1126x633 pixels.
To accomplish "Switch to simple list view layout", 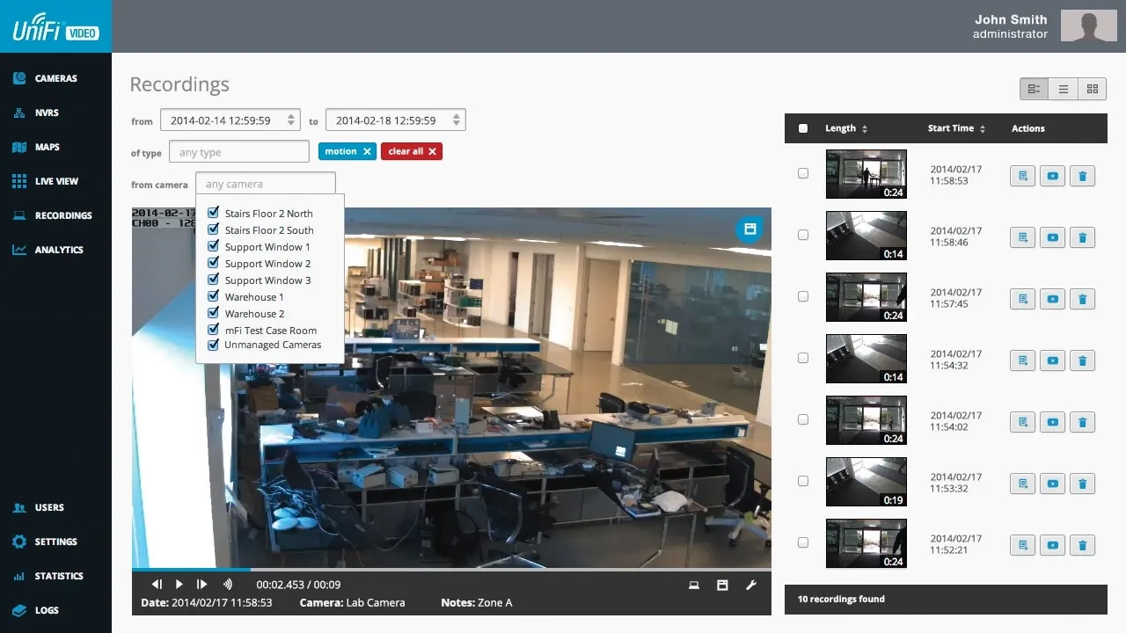I will (x=1063, y=89).
